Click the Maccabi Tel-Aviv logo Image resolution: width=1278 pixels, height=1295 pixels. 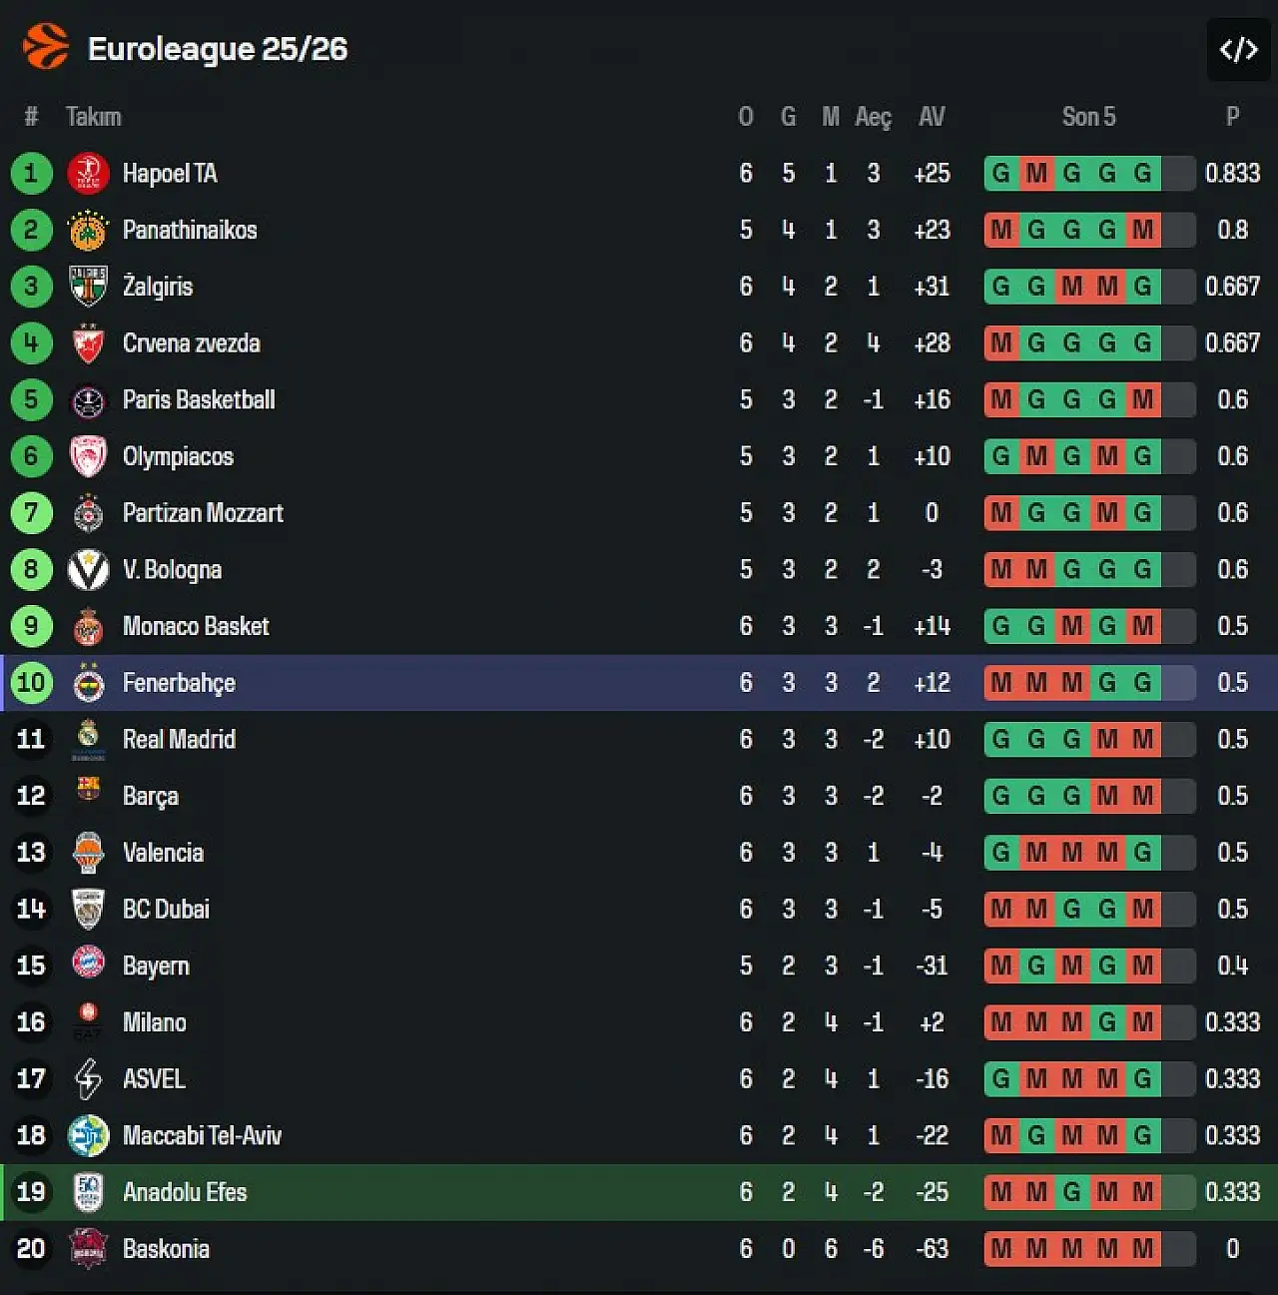click(88, 1135)
